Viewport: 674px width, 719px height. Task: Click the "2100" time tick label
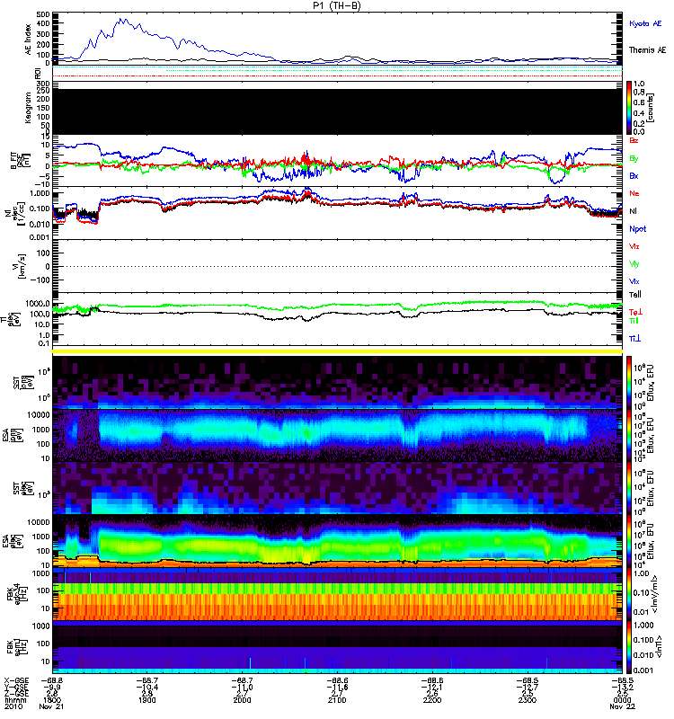pyautogui.click(x=336, y=700)
